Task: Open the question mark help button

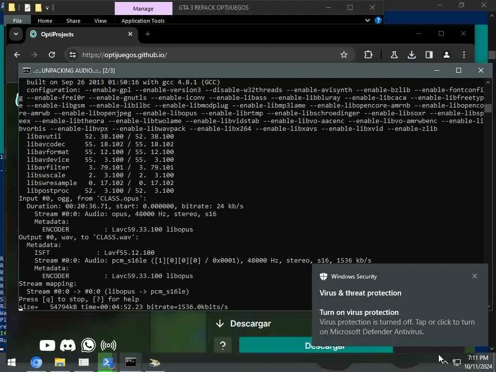Action: point(223,345)
